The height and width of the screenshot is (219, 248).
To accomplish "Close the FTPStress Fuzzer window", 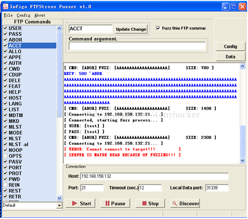I will click(242, 7).
